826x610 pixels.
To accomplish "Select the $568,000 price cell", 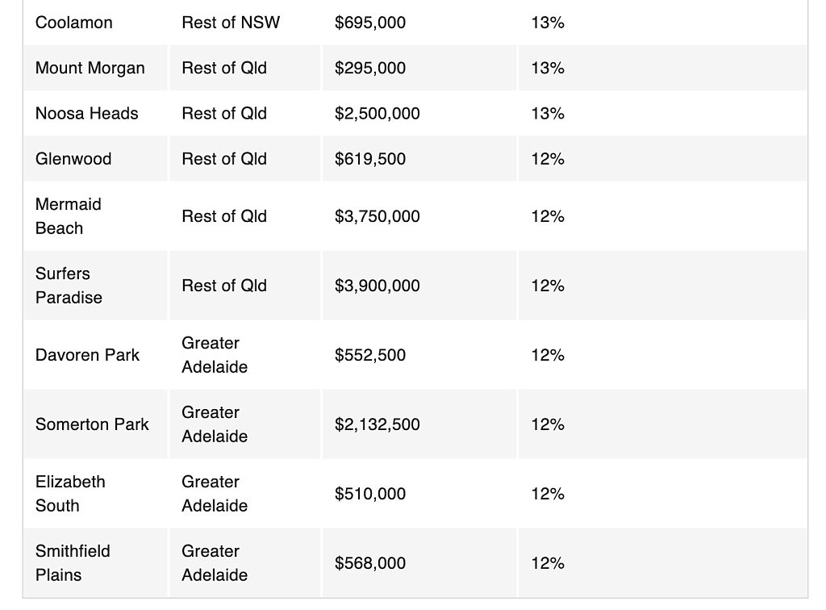I will coord(419,563).
